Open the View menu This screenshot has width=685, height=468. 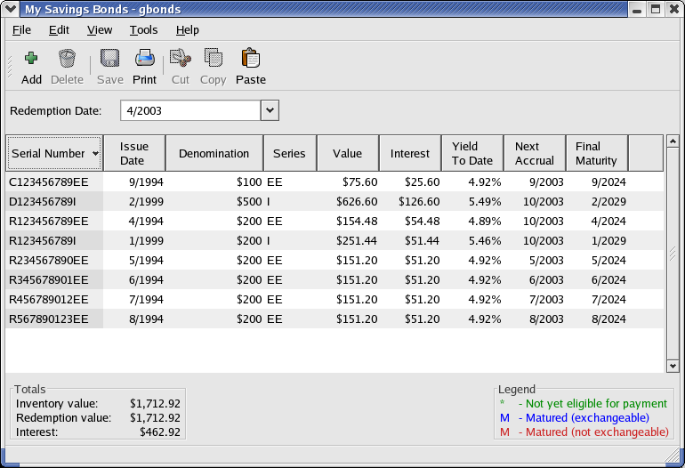click(x=100, y=30)
